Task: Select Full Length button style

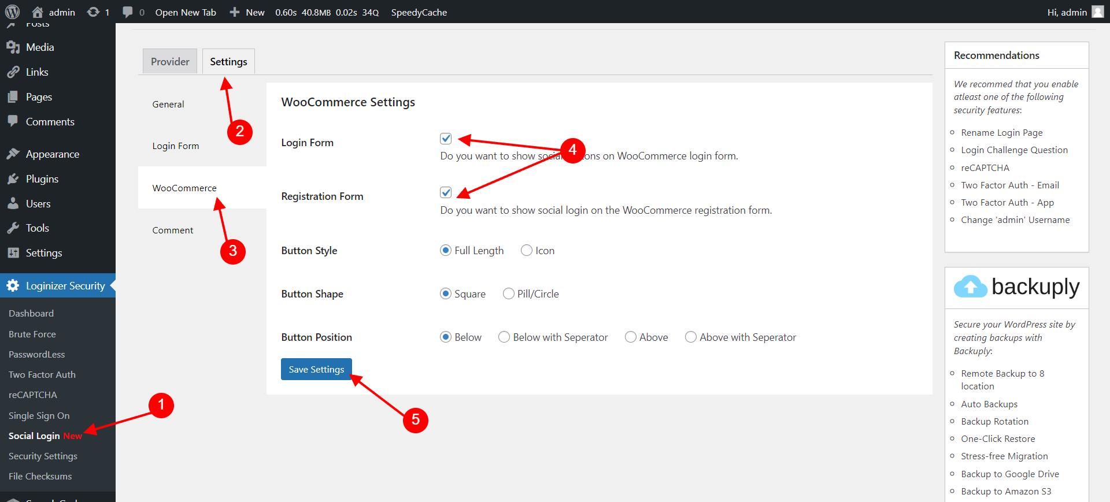Action: [x=446, y=250]
